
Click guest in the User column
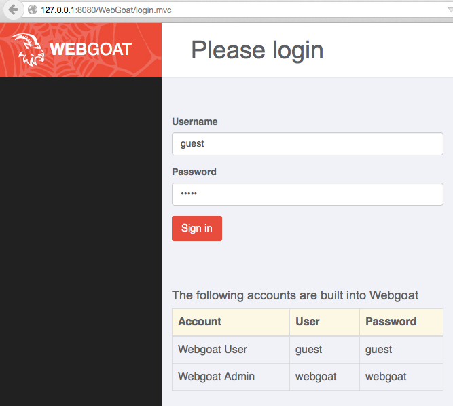(309, 349)
